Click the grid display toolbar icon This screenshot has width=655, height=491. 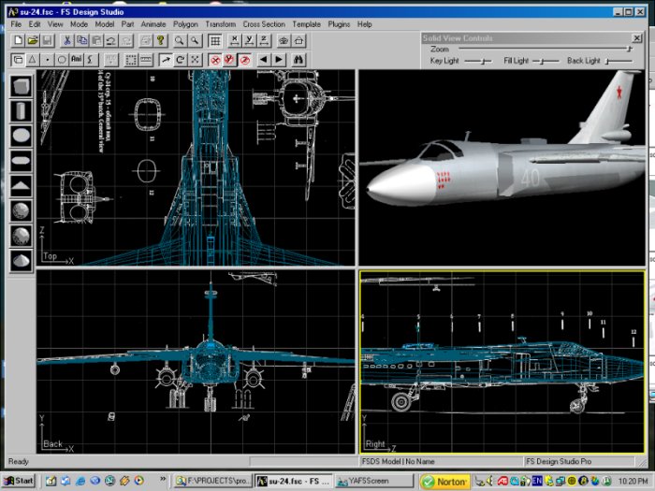tap(215, 41)
